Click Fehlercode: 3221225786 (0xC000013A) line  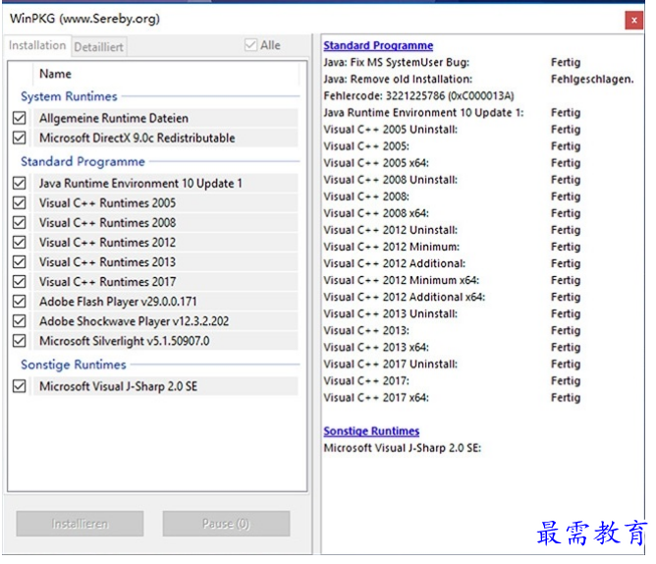coord(418,96)
